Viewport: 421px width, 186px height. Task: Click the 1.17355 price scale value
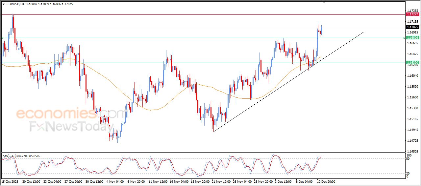pyautogui.click(x=412, y=11)
